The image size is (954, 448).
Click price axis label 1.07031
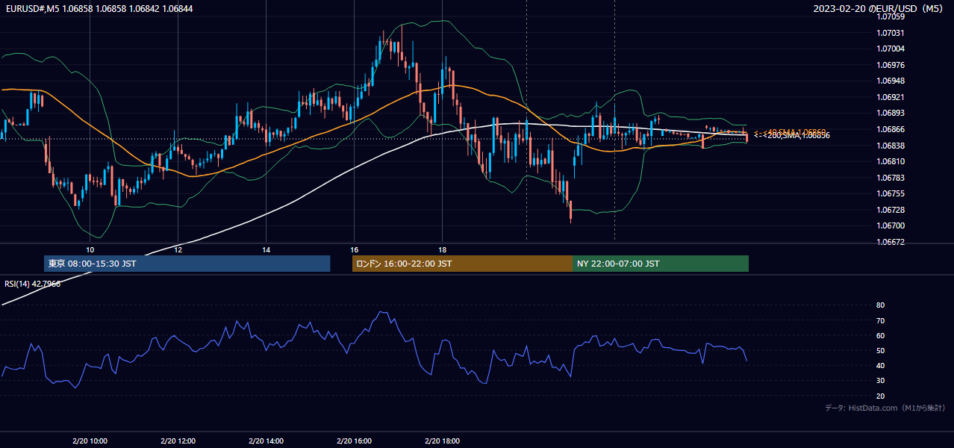tap(890, 33)
